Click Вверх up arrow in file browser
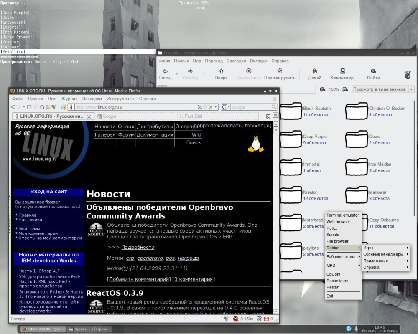This screenshot has width=418, height=334. coord(221,71)
